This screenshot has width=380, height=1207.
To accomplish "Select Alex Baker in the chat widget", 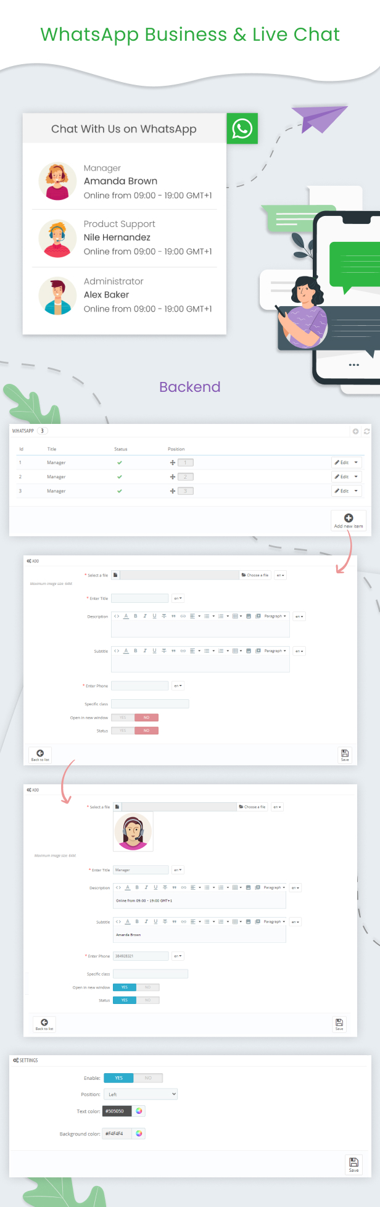I will (106, 295).
